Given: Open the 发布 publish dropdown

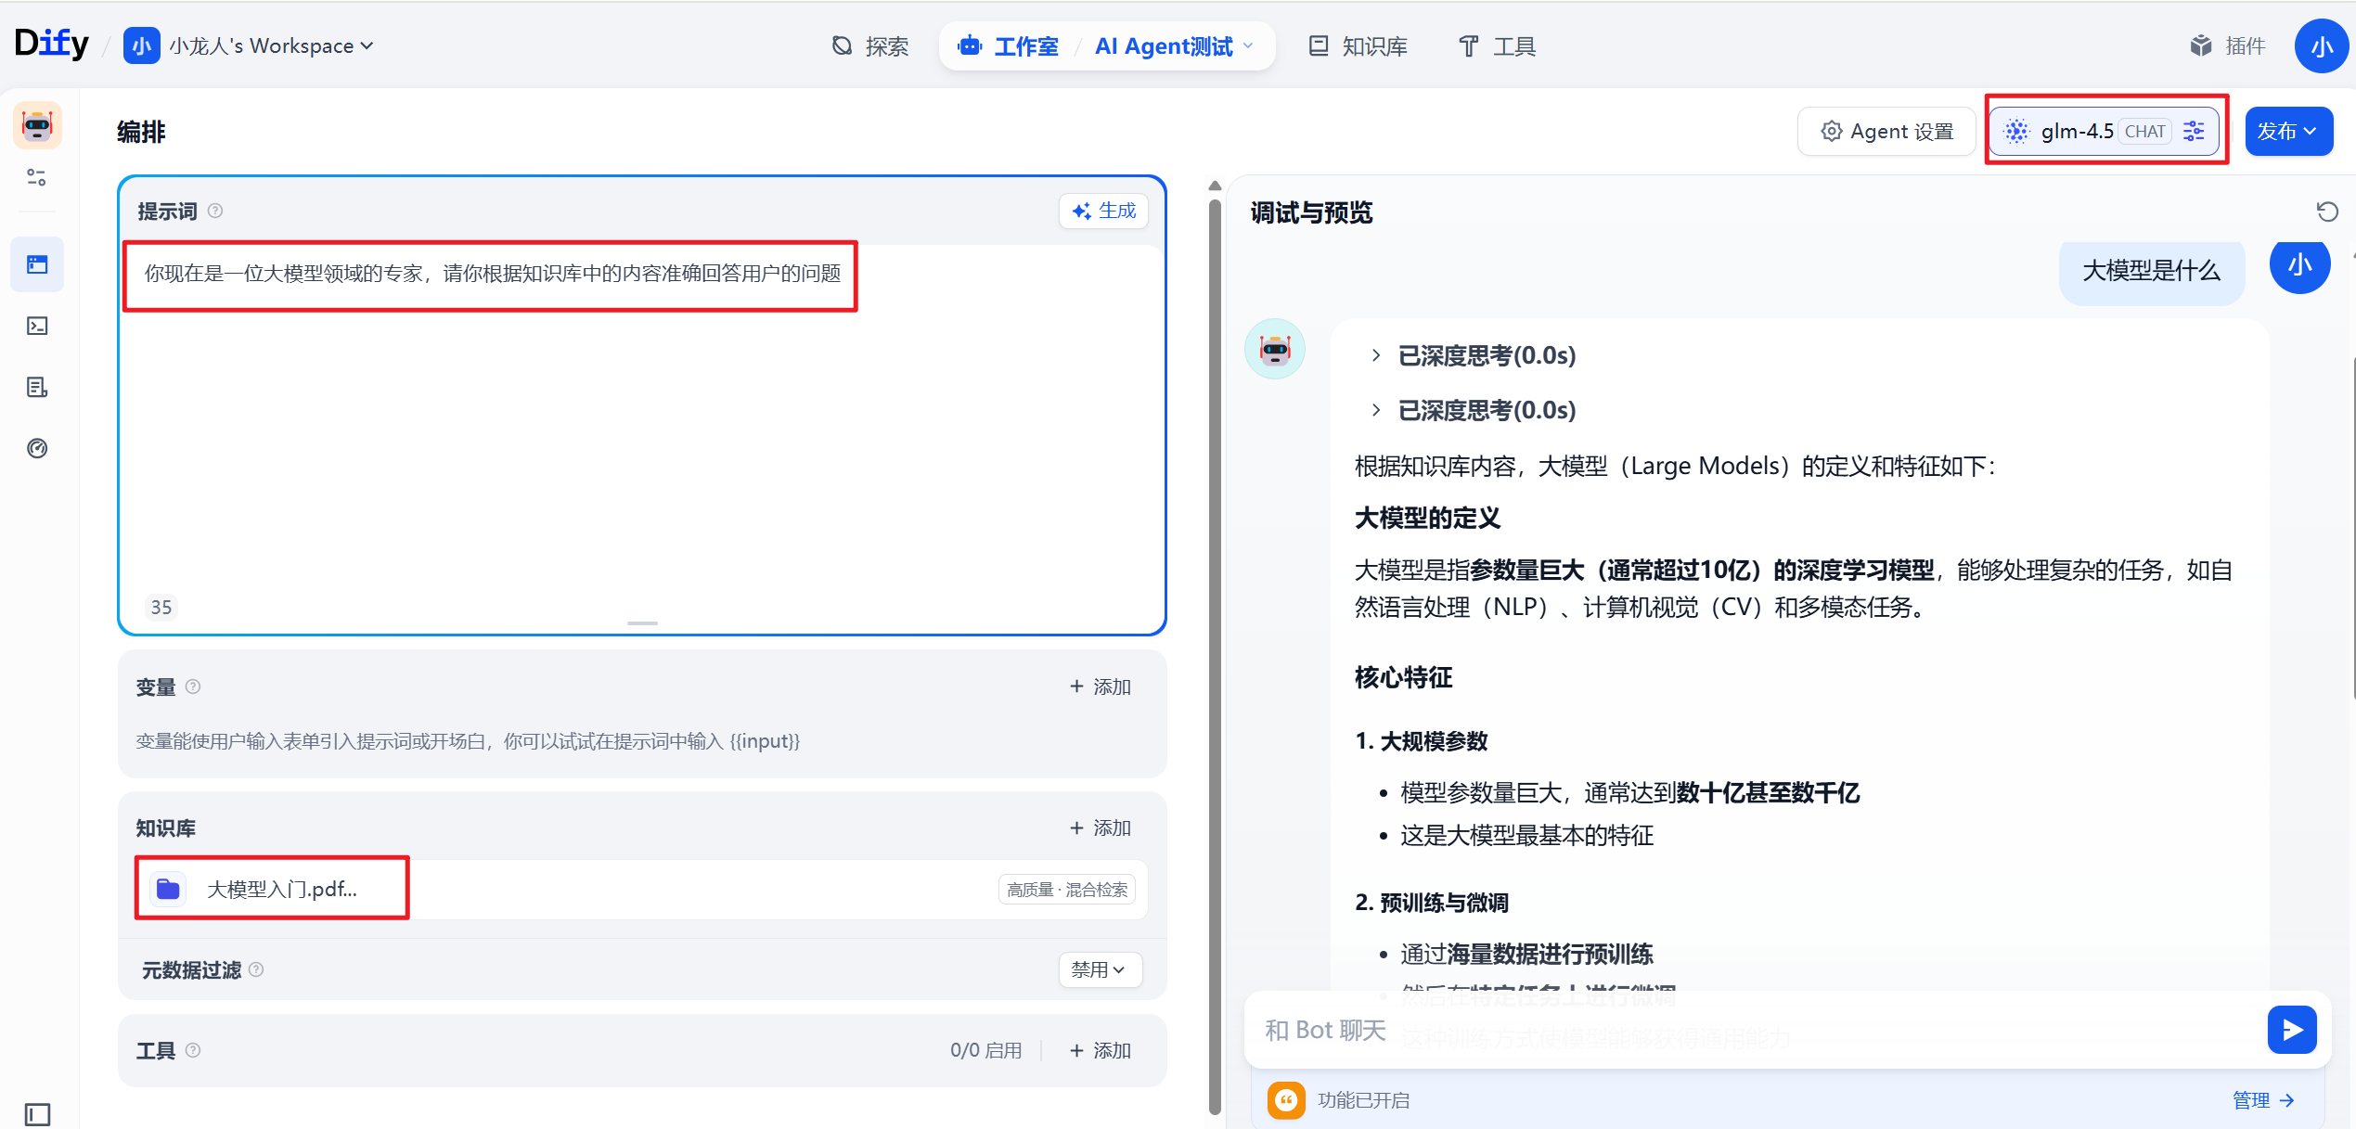Looking at the screenshot, I should (2287, 131).
